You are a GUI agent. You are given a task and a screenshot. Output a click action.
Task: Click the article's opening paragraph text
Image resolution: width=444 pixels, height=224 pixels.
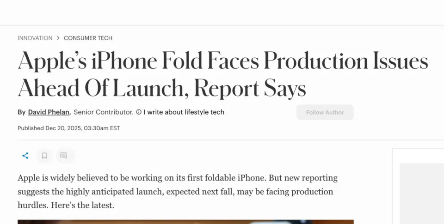click(177, 185)
